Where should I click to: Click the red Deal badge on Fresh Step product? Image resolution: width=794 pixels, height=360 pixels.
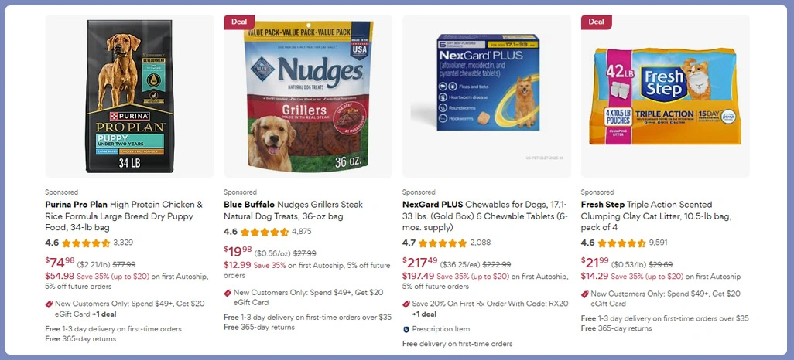point(596,22)
